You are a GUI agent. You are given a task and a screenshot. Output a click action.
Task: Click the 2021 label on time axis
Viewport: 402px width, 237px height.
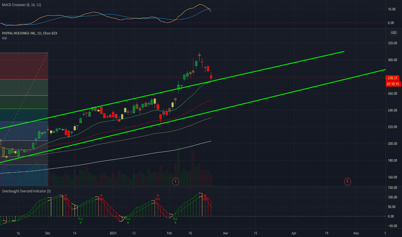tap(113, 233)
